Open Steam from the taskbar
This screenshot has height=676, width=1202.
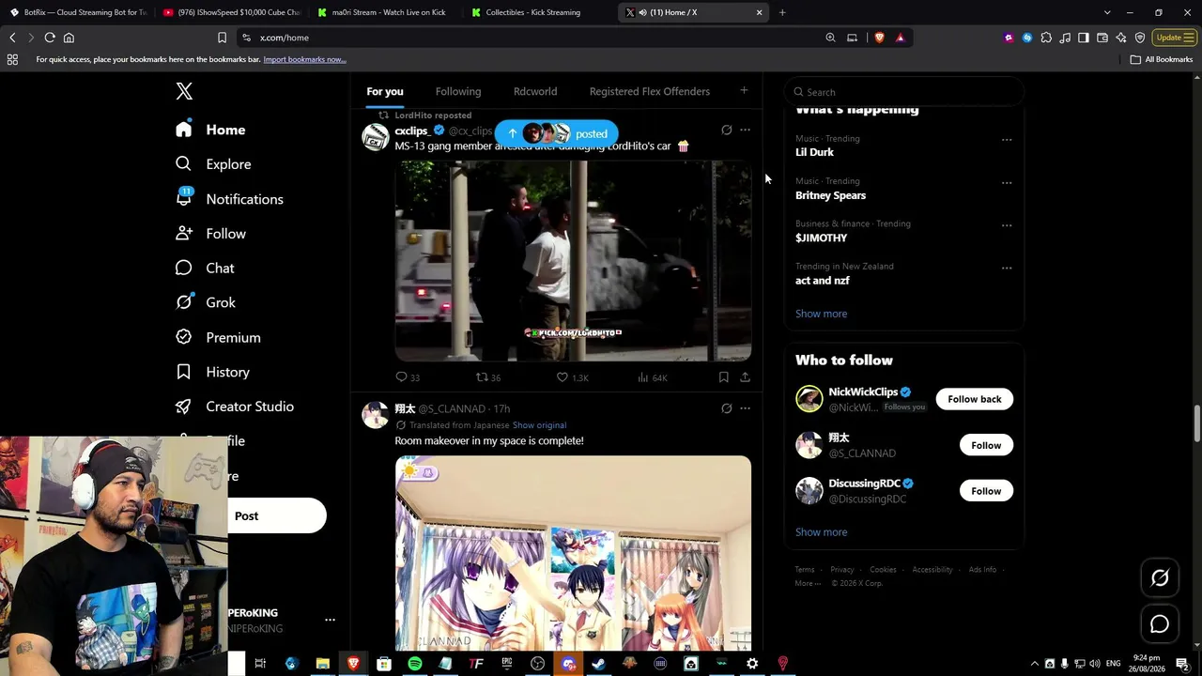[598, 664]
